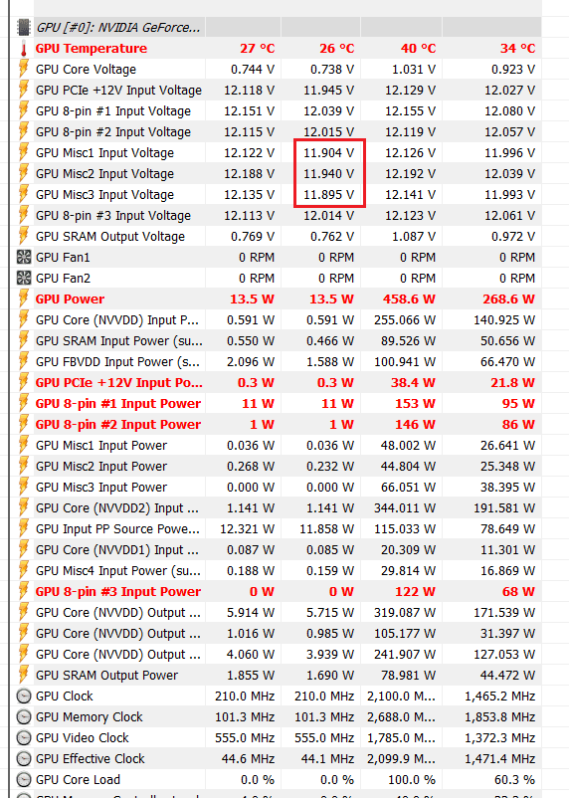Screen dimensions: 569x798
Task: Select the GPU Misc2 Input Voltage label
Action: [x=104, y=173]
